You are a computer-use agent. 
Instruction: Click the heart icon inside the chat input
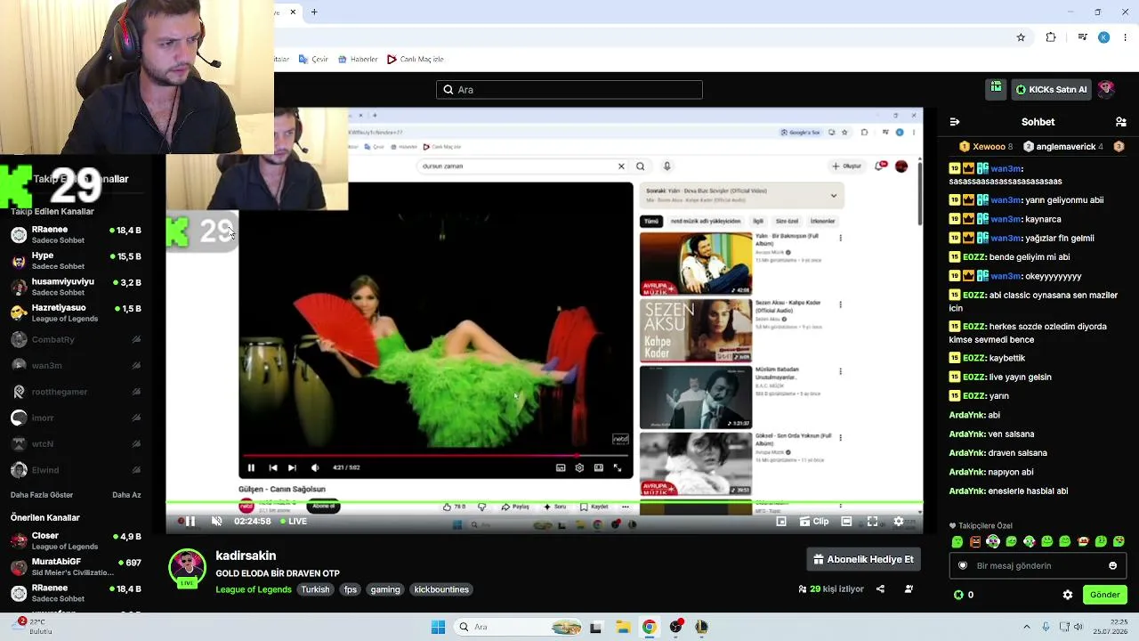[x=962, y=565]
